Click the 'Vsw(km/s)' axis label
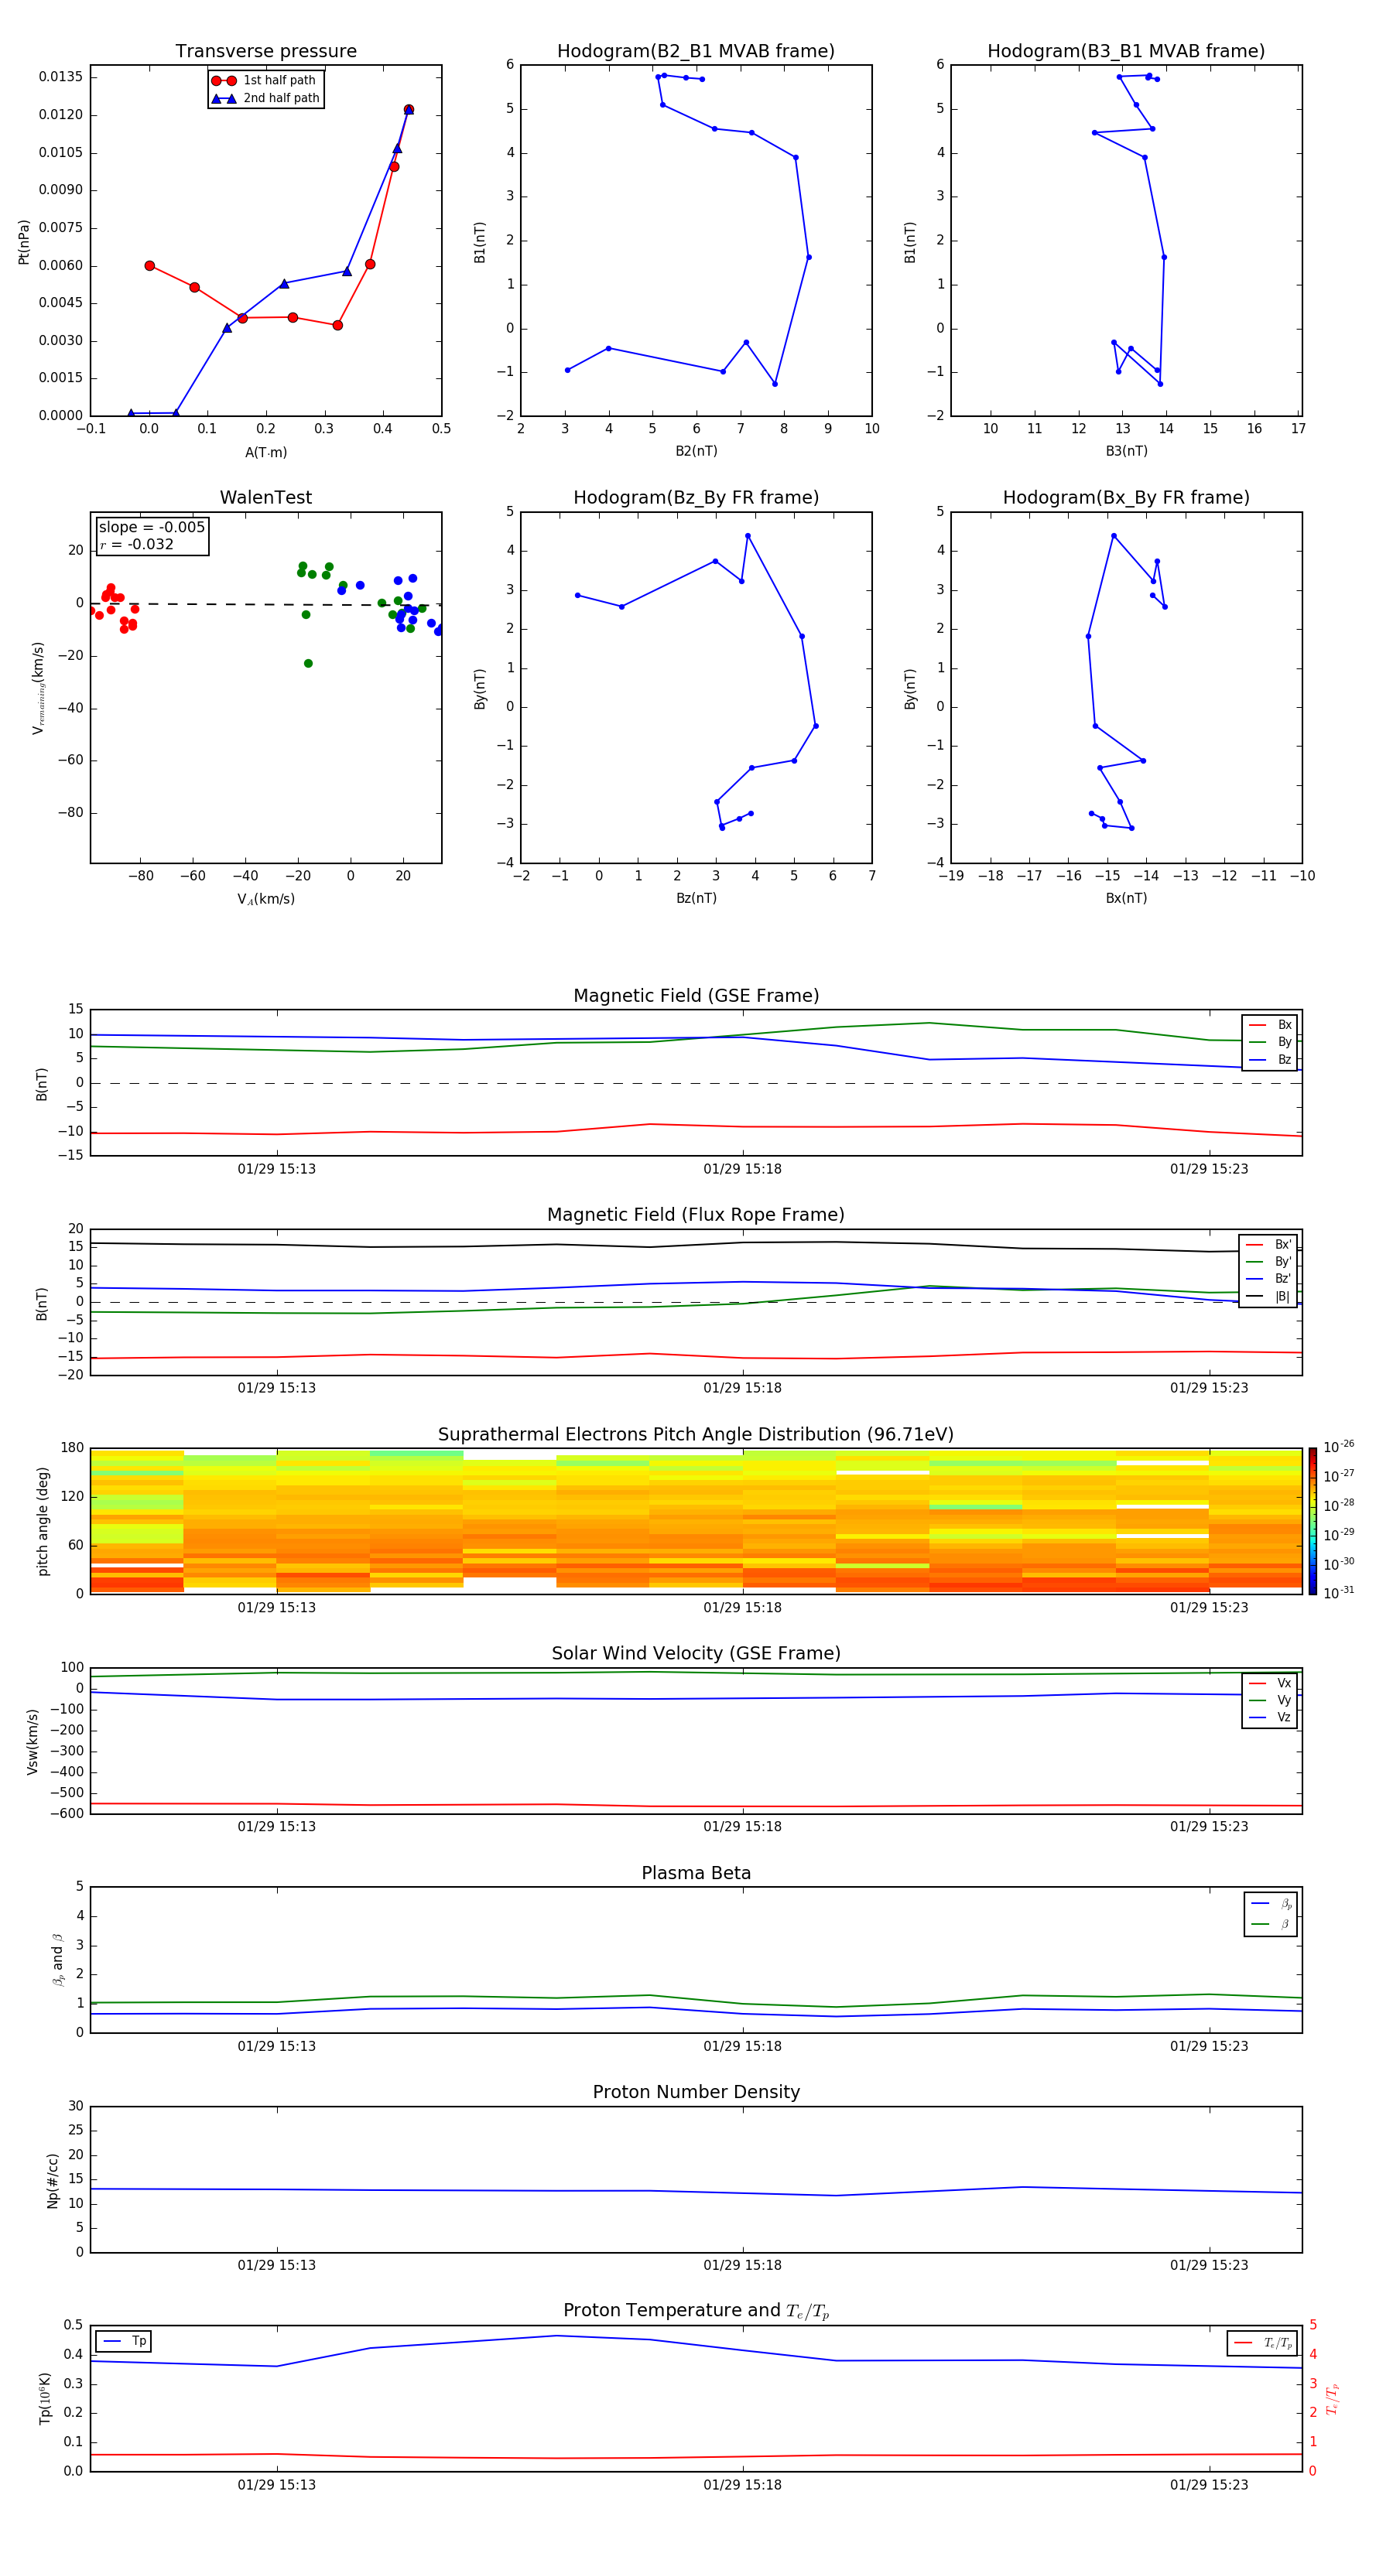This screenshot has width=1393, height=2553. pyautogui.click(x=33, y=1741)
